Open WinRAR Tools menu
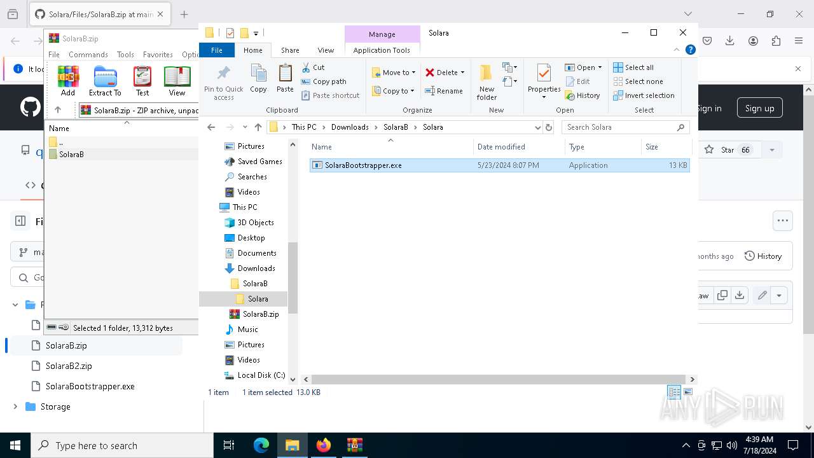This screenshot has height=458, width=814. tap(125, 55)
